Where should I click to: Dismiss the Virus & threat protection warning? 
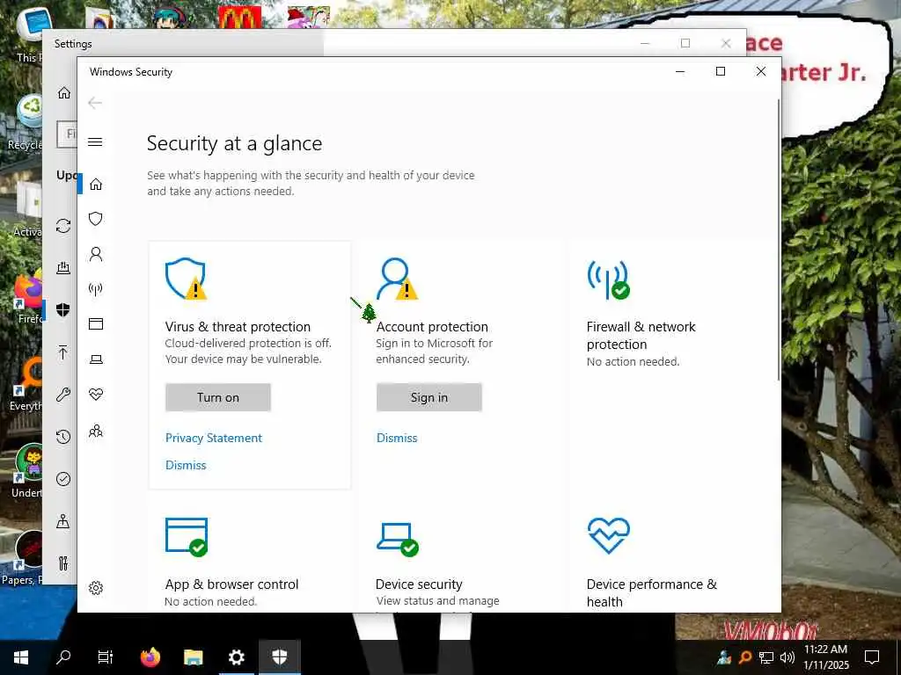point(186,465)
